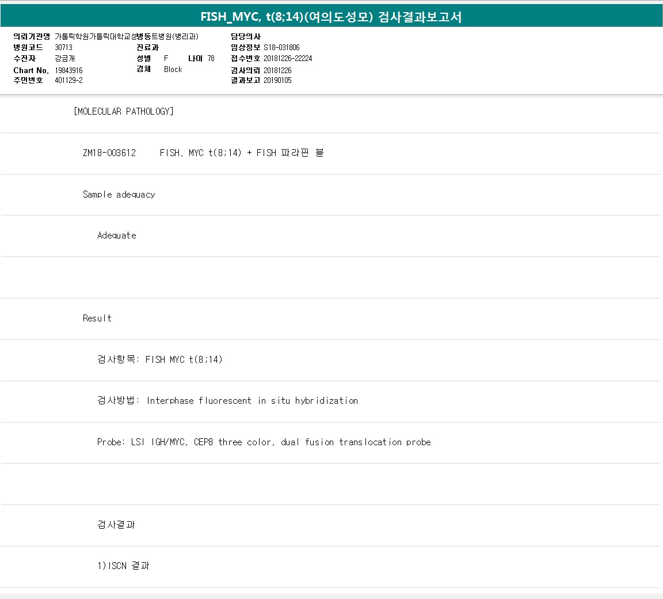Viewport: 663px width, 599px height.
Task: Click the case number ZM18-003612
Action: pyautogui.click(x=109, y=153)
